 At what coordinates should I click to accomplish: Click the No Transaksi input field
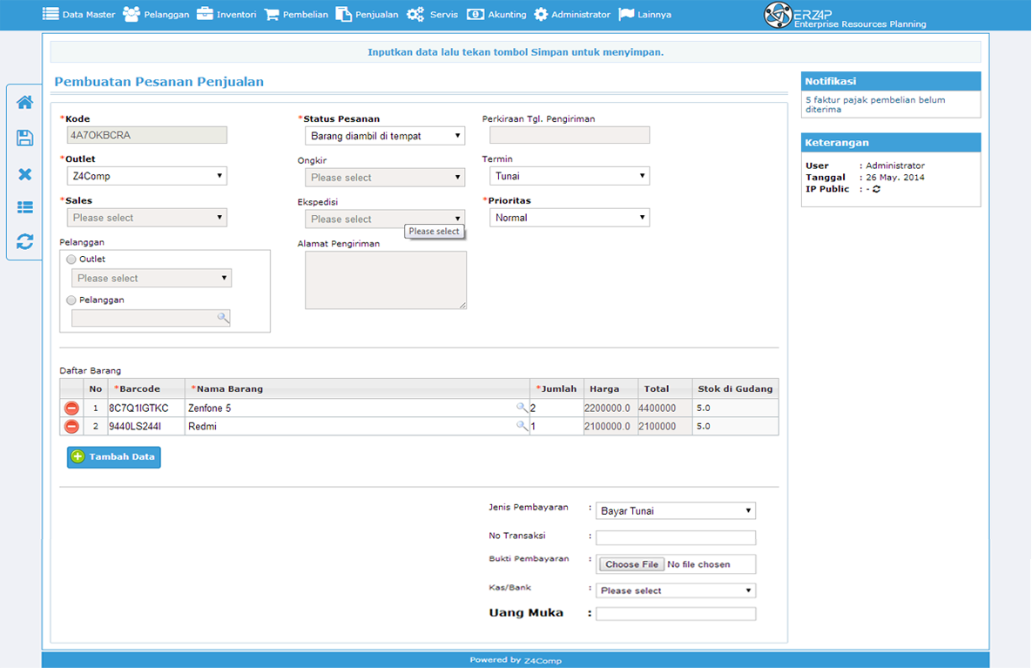point(676,537)
